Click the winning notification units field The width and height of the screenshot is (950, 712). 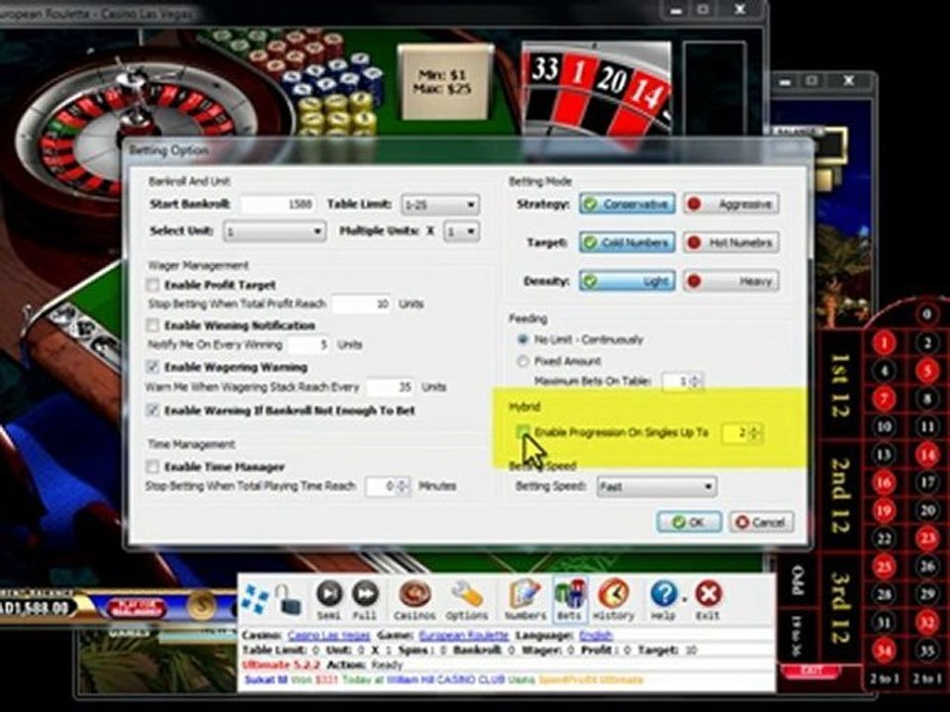[x=309, y=345]
